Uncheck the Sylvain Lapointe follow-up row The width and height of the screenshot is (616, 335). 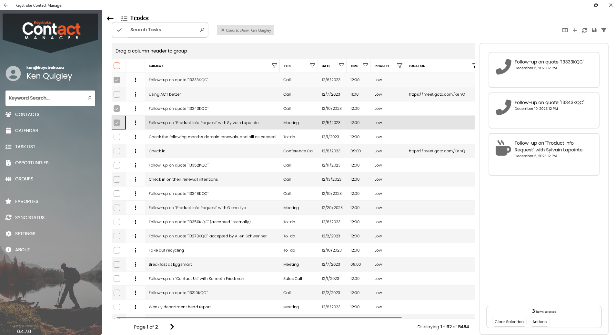117,123
